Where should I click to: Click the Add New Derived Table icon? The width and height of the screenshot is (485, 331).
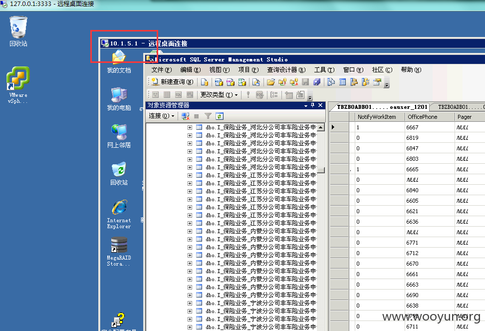[300, 95]
